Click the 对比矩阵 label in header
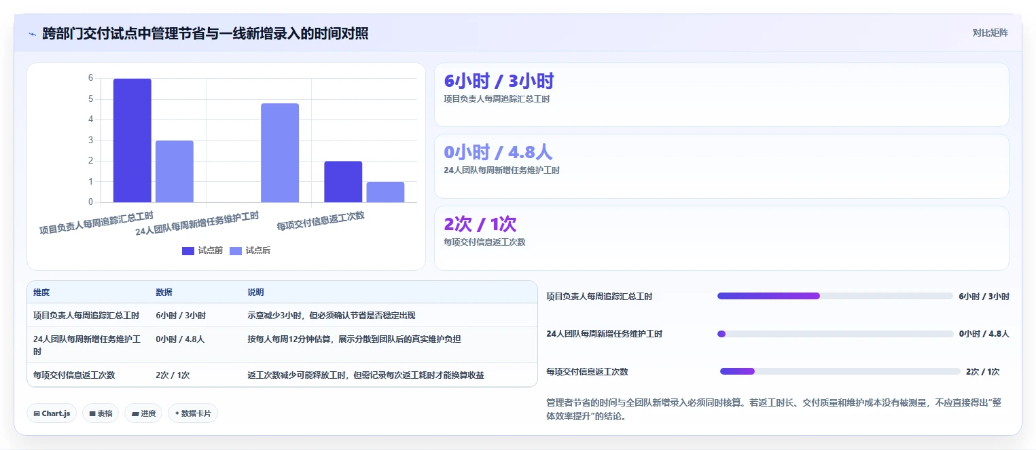The height and width of the screenshot is (450, 1036). click(x=990, y=33)
